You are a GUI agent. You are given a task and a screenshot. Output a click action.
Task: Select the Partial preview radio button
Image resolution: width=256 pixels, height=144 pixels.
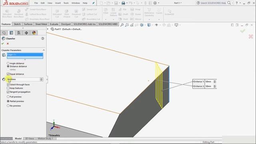pos(8,101)
